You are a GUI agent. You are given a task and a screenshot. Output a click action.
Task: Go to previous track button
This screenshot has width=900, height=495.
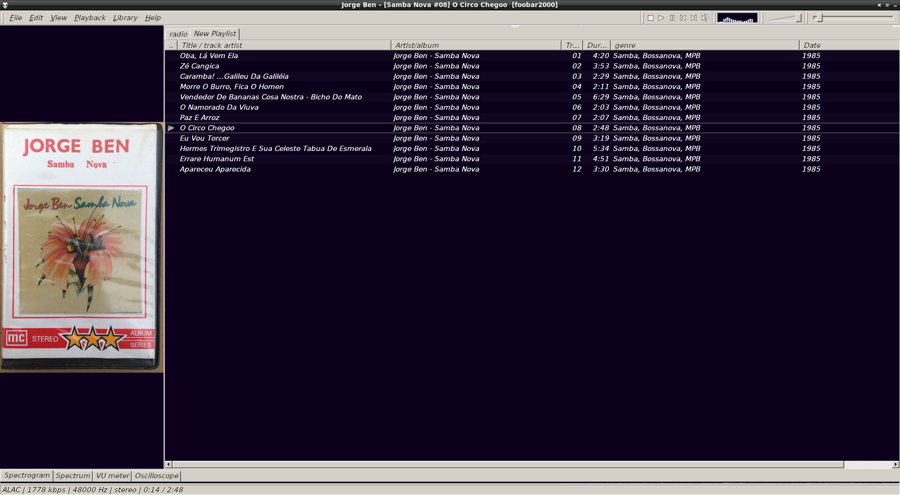683,18
